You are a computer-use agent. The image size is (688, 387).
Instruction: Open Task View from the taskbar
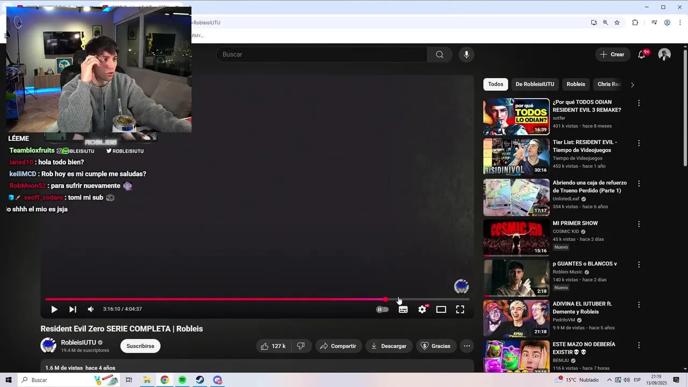click(x=129, y=380)
